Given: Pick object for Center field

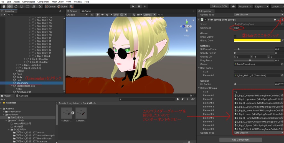Looking at the screenshot, I should pyautogui.click(x=282, y=64).
